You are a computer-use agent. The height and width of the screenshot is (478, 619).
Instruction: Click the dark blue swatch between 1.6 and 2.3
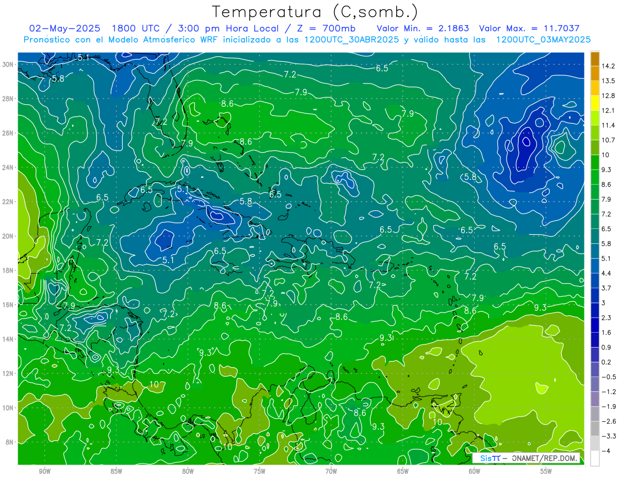[595, 325]
